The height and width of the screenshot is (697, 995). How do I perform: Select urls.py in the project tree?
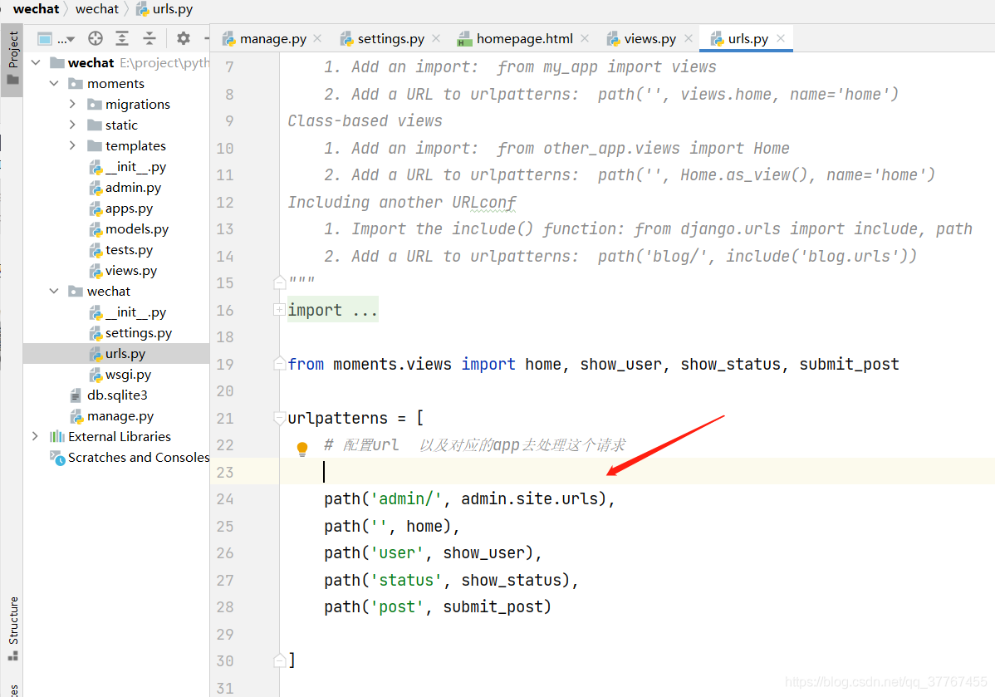(x=125, y=354)
